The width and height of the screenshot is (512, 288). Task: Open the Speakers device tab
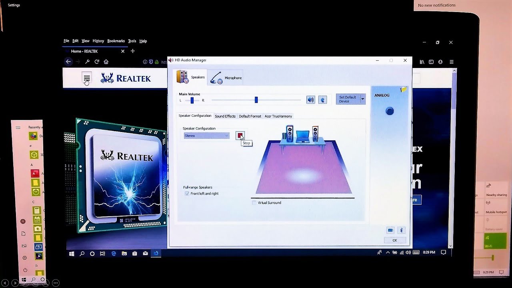pyautogui.click(x=191, y=77)
